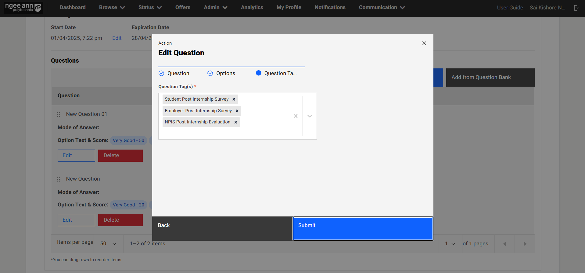Click the Ngee Ann Polytechnic logo
The image size is (585, 273).
pyautogui.click(x=23, y=8)
